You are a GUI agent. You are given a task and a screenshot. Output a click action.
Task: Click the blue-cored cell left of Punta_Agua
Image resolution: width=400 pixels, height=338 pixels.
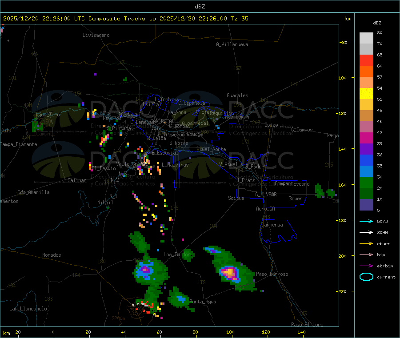(180, 298)
